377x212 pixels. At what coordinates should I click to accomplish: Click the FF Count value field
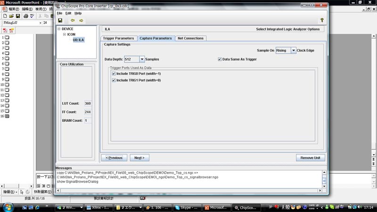(x=88, y=112)
